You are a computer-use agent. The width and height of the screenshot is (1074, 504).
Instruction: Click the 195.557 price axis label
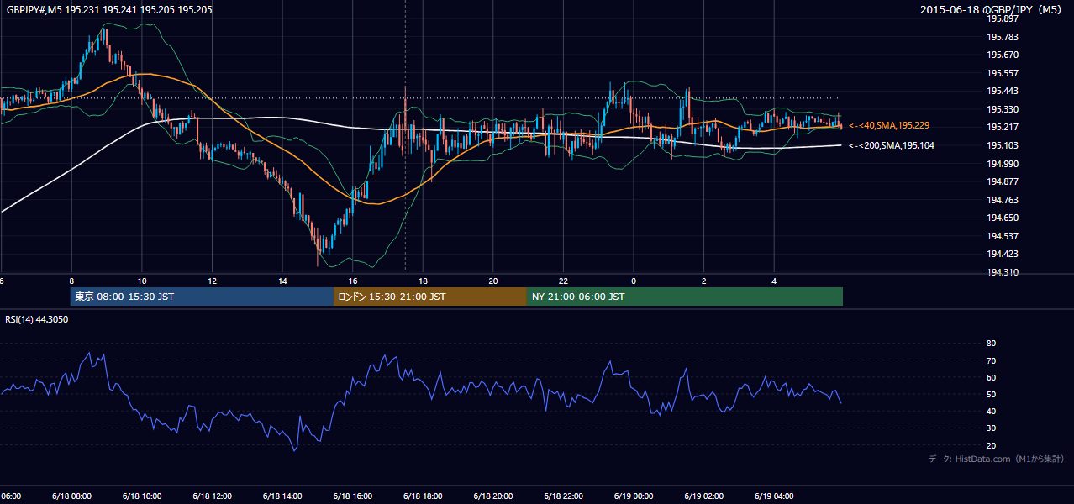(x=1001, y=73)
